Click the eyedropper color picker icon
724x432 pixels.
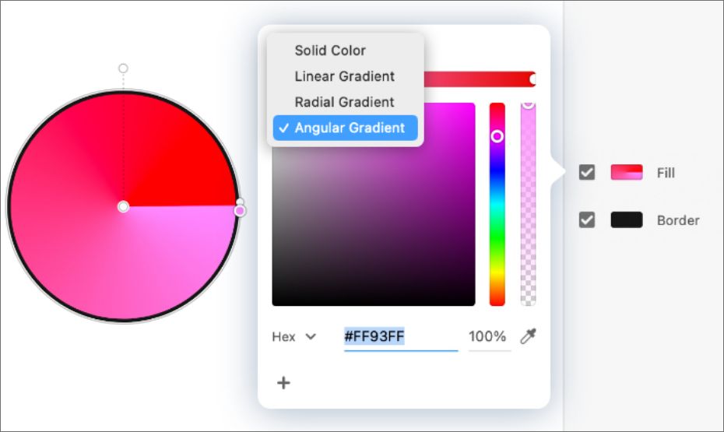pos(528,336)
